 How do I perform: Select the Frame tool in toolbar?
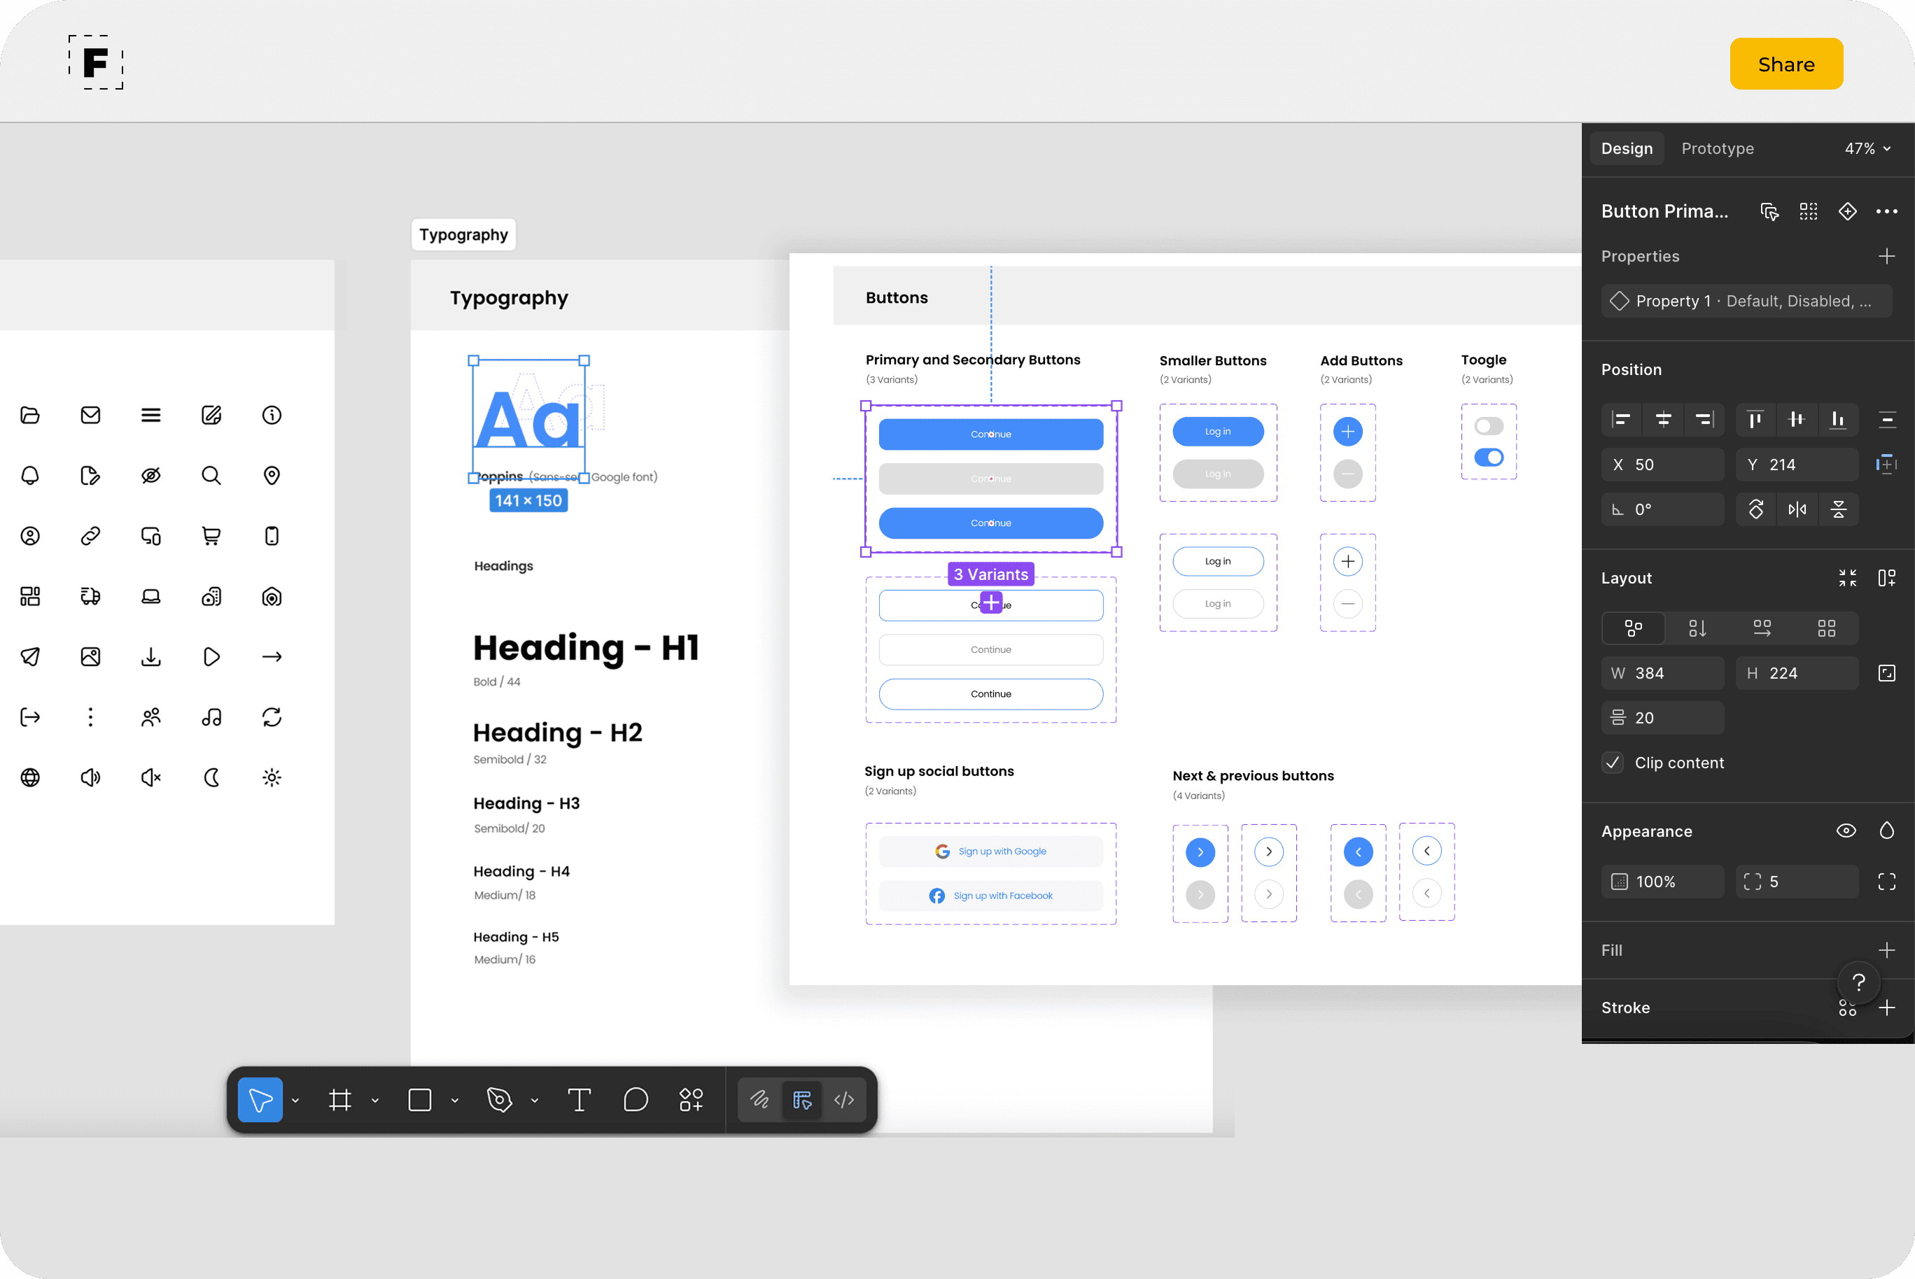click(339, 1100)
